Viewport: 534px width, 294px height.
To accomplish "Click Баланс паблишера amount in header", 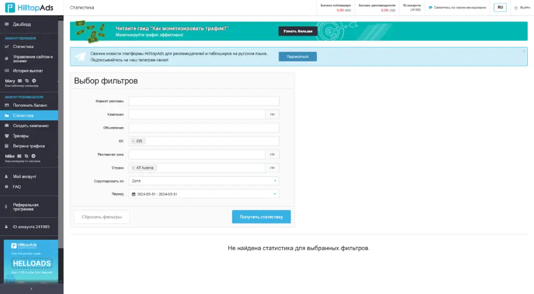I will [344, 10].
